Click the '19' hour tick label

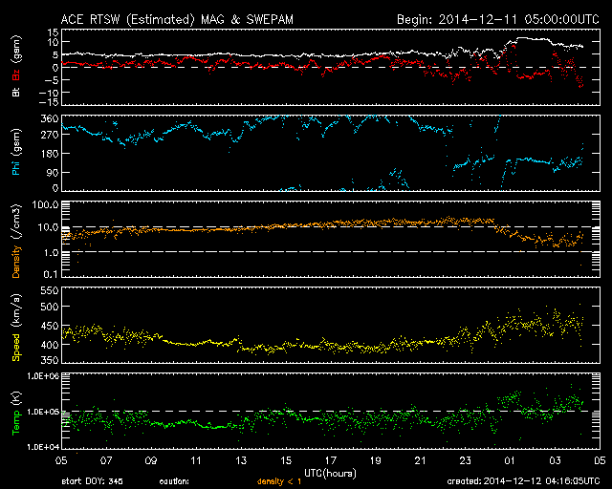tap(376, 460)
